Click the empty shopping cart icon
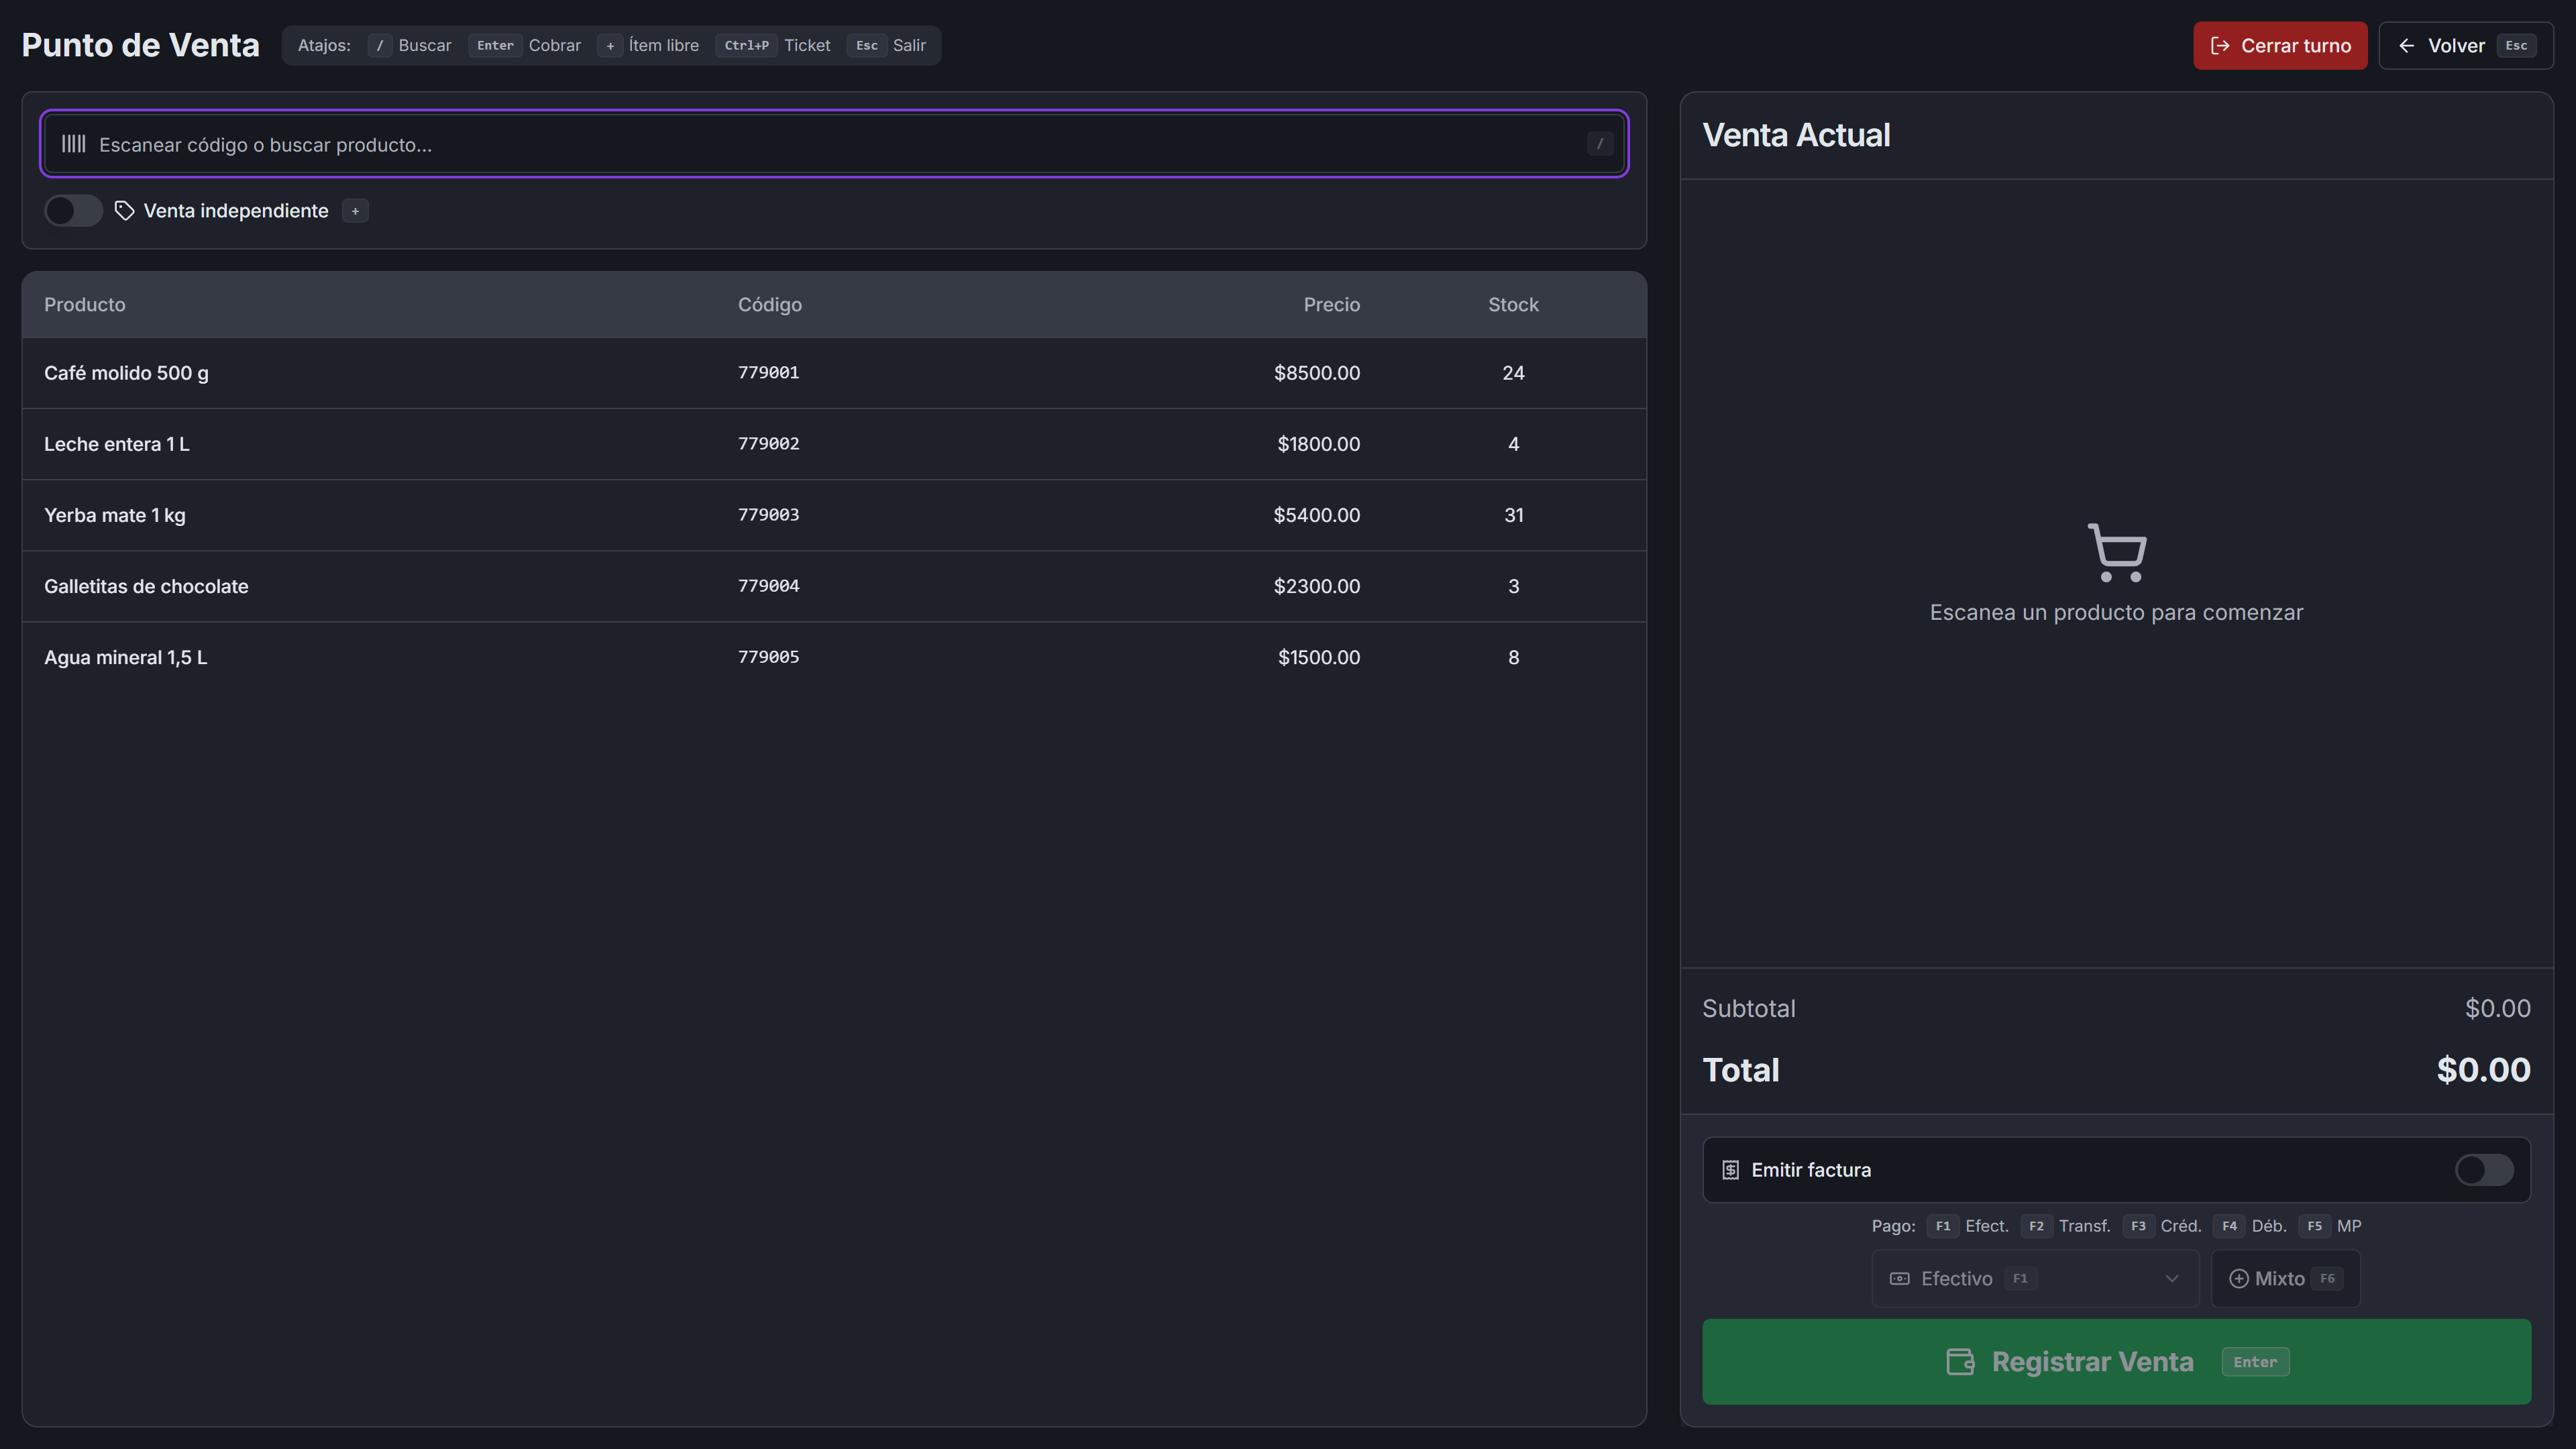 [x=2117, y=552]
